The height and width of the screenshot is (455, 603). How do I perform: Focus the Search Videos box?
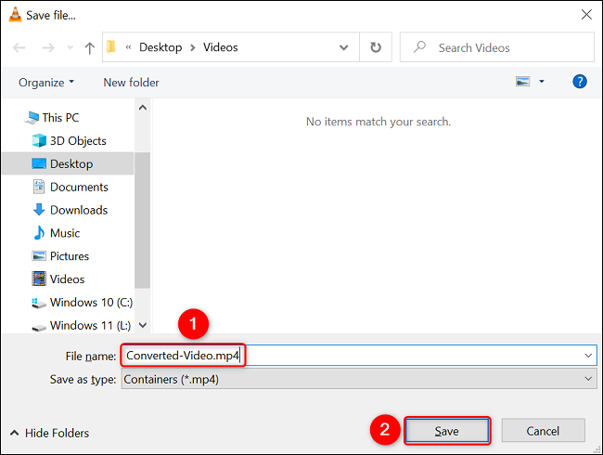[x=497, y=47]
